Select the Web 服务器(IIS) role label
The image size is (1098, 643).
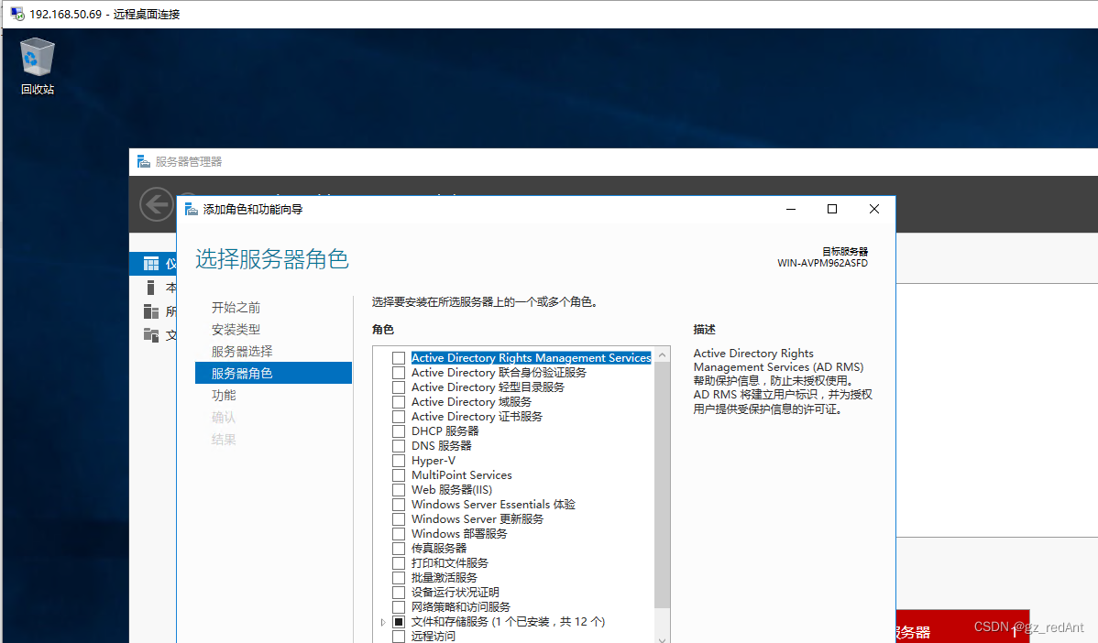[x=452, y=490]
